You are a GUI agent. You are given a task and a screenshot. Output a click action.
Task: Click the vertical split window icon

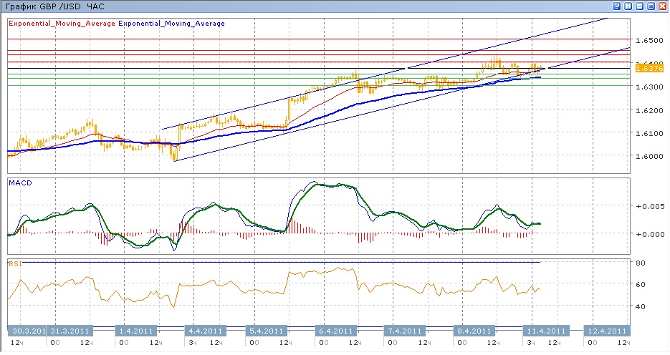pos(628,6)
